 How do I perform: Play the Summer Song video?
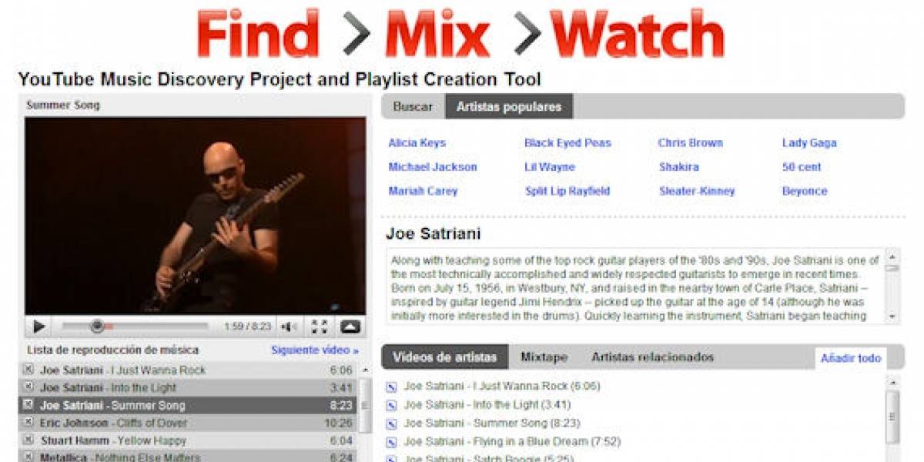click(39, 326)
